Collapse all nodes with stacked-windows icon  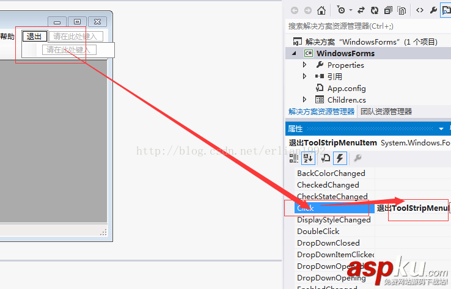click(388, 10)
